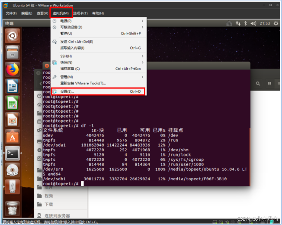
Task: Click the 管理 wrench icon in the menu
Action: pyautogui.click(x=54, y=77)
